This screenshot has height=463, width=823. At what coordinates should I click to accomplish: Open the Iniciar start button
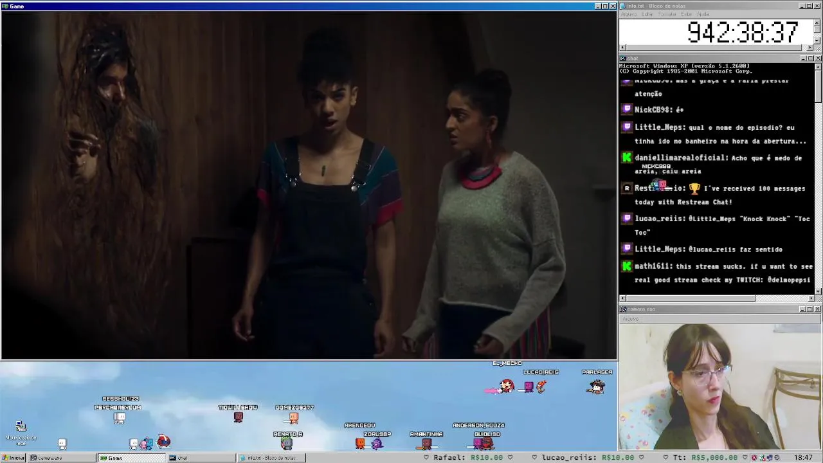pyautogui.click(x=13, y=458)
